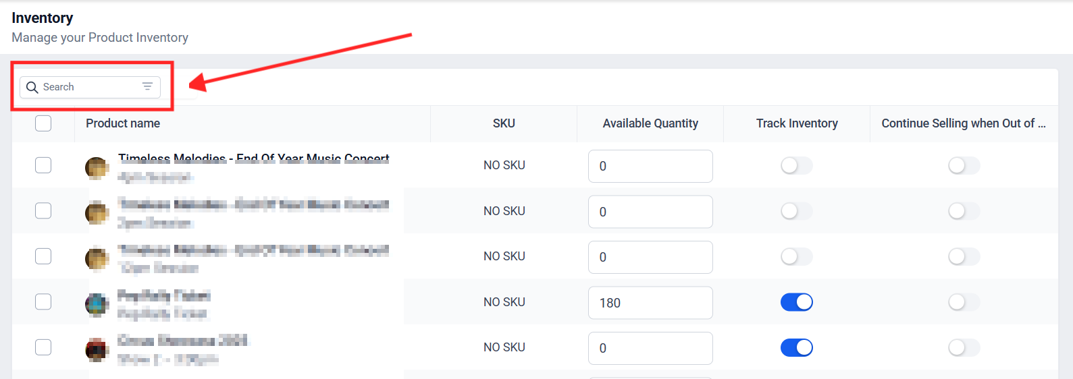The image size is (1073, 379).
Task: Select the checkbox in the 180 quantity row
Action: click(x=43, y=301)
